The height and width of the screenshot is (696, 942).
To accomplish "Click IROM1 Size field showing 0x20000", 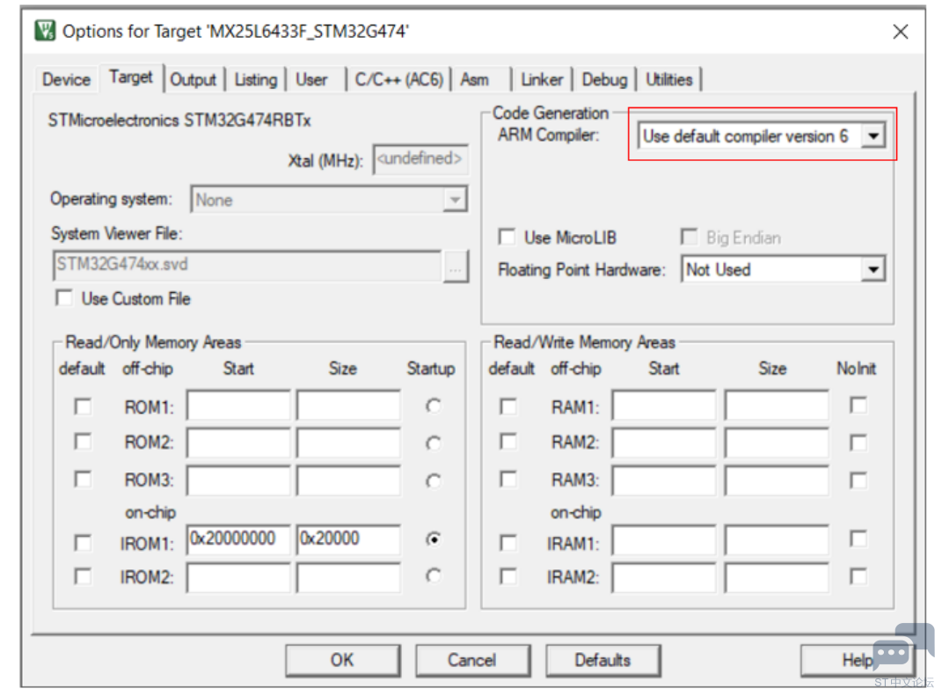I will (x=348, y=539).
